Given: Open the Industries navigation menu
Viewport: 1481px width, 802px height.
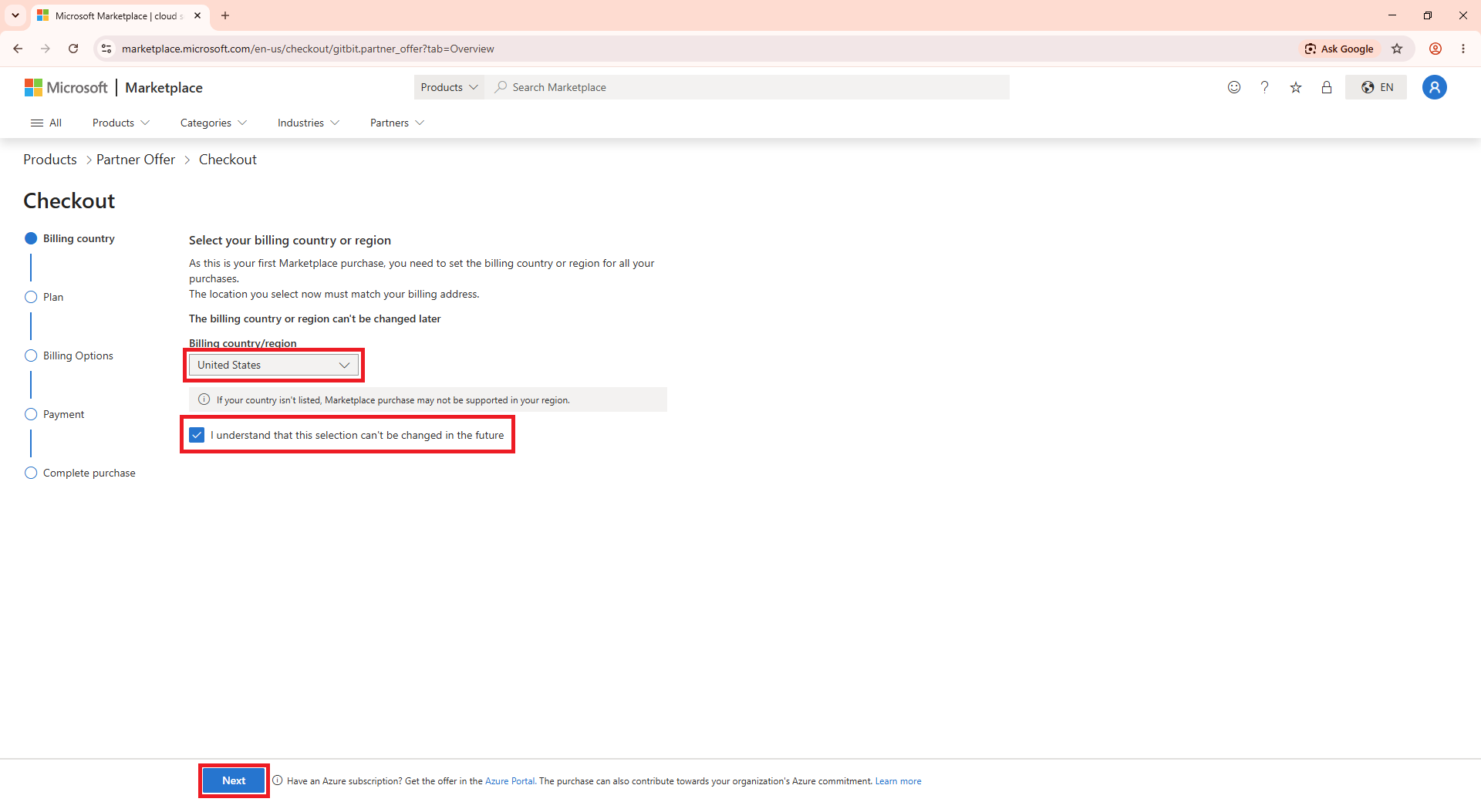Looking at the screenshot, I should tap(309, 123).
